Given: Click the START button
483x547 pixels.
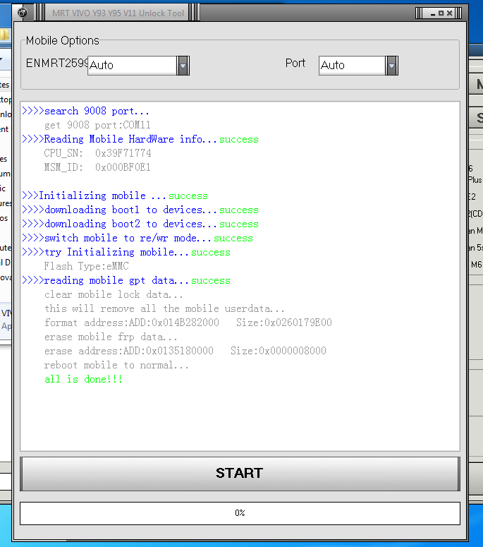Looking at the screenshot, I should pyautogui.click(x=240, y=474).
